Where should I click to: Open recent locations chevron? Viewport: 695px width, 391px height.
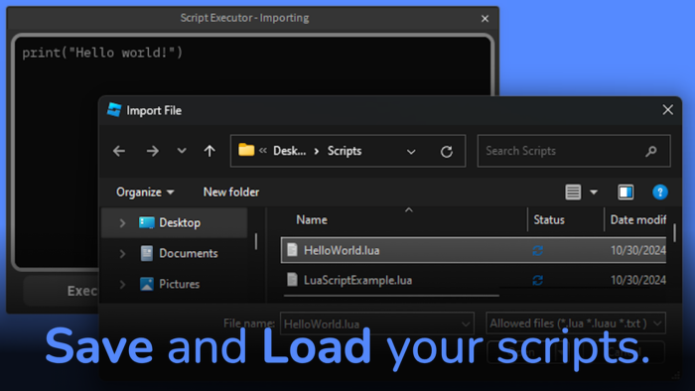click(x=182, y=151)
